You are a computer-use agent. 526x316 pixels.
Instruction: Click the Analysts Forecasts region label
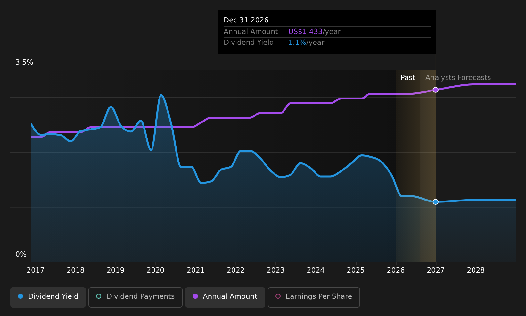click(x=458, y=78)
